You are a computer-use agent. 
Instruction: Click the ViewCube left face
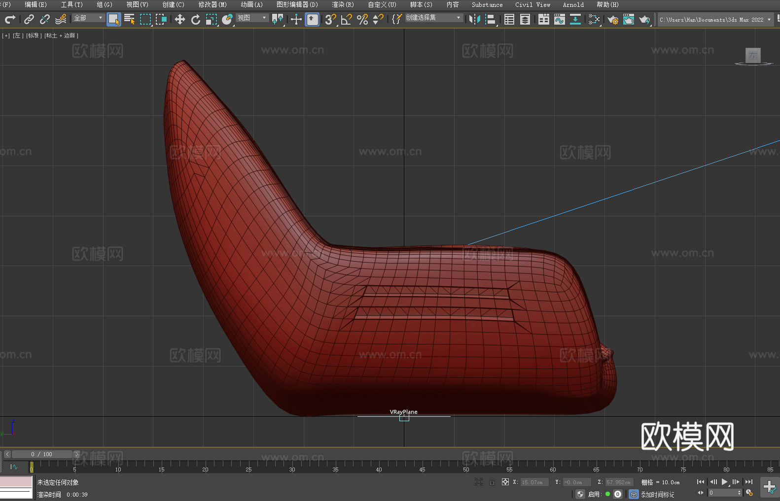pos(753,55)
